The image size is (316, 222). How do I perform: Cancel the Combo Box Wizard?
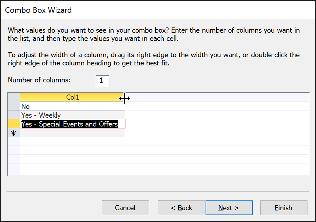click(x=125, y=208)
